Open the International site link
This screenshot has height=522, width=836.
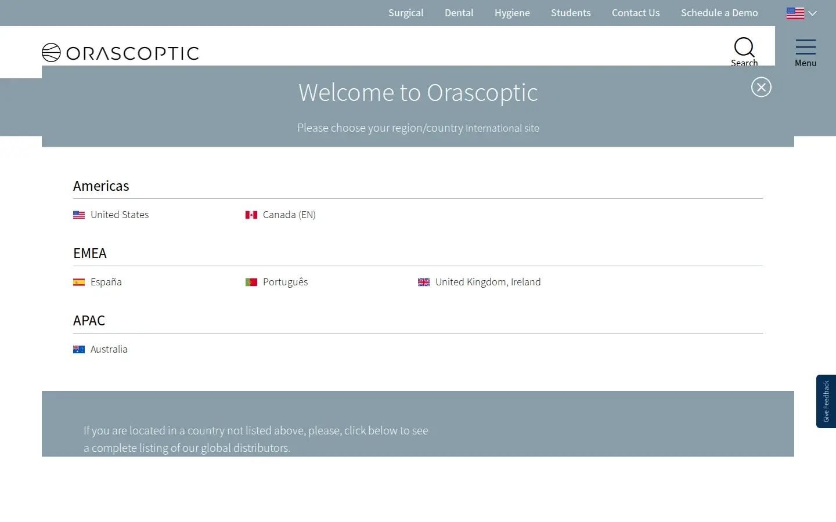click(502, 128)
